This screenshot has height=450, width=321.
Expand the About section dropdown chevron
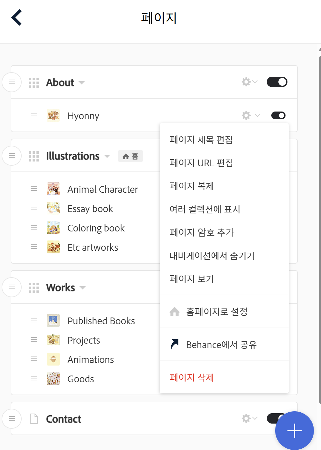click(x=81, y=83)
